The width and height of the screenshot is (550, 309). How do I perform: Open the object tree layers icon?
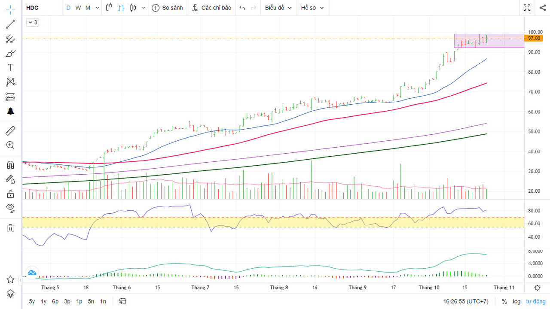pyautogui.click(x=10, y=294)
